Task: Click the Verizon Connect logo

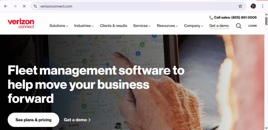Action: 21,24
